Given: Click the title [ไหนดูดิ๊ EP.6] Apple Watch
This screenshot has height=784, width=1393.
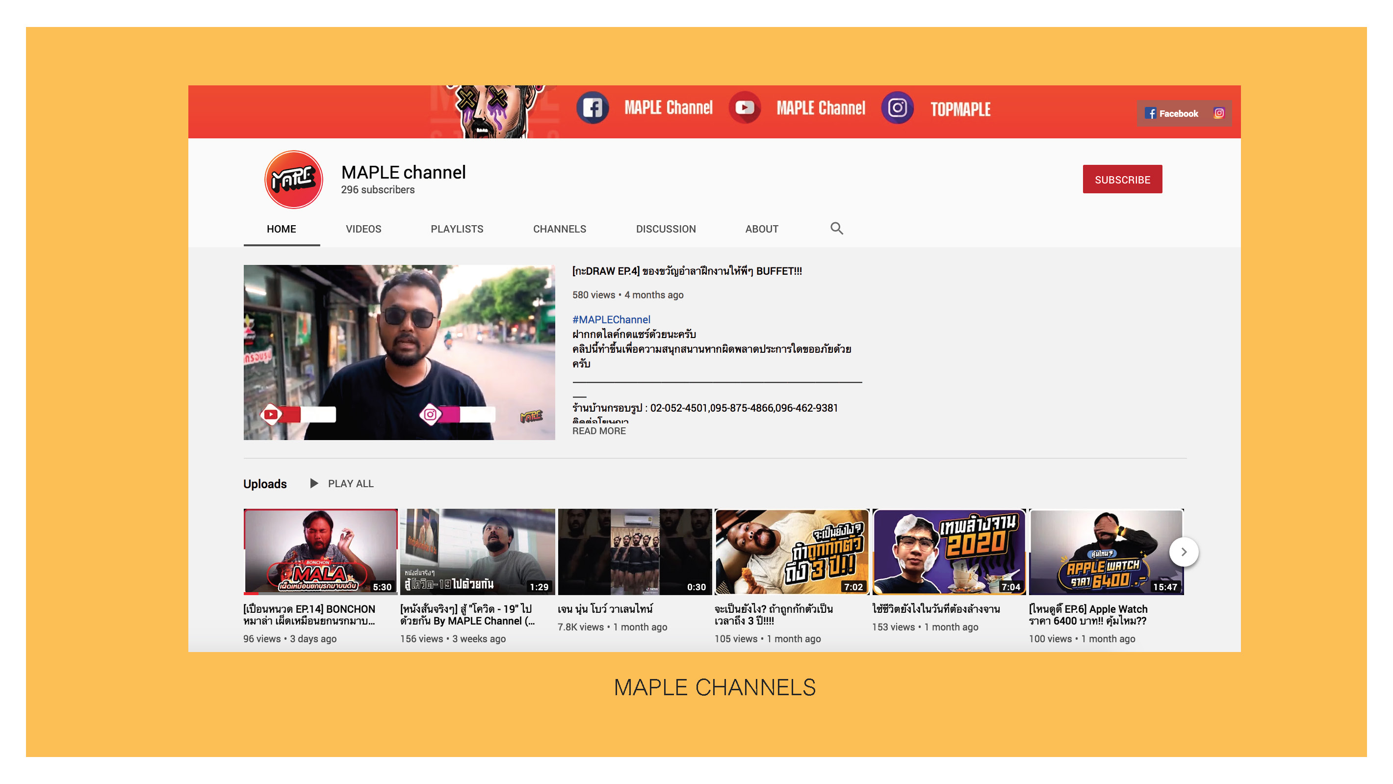Looking at the screenshot, I should point(1088,615).
